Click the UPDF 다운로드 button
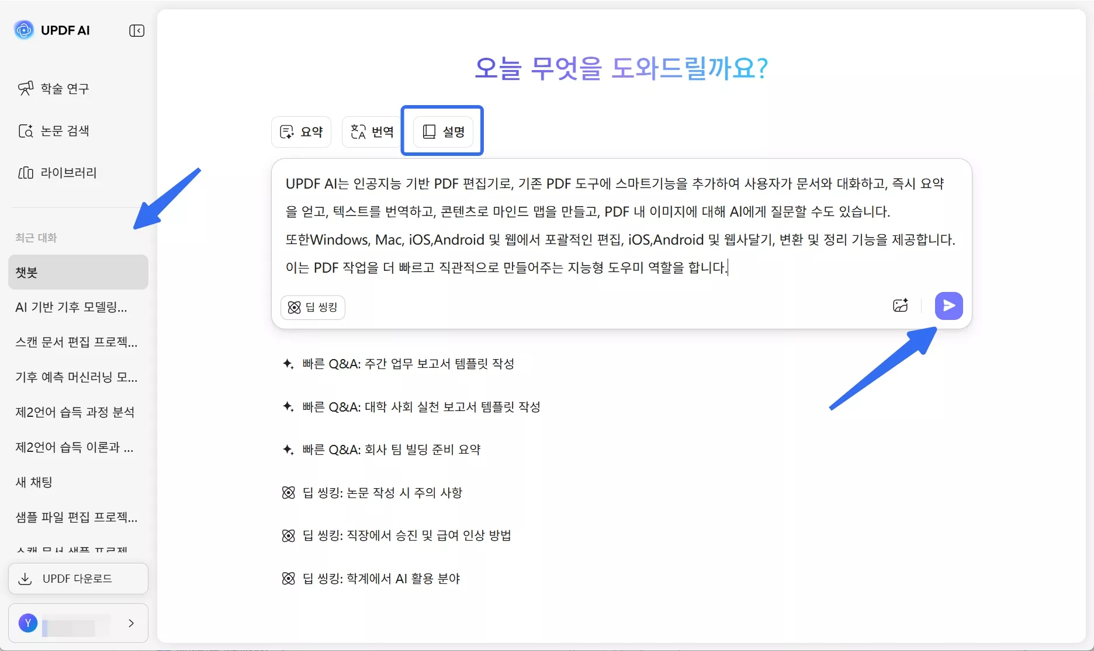Viewport: 1094px width, 651px height. [x=78, y=579]
